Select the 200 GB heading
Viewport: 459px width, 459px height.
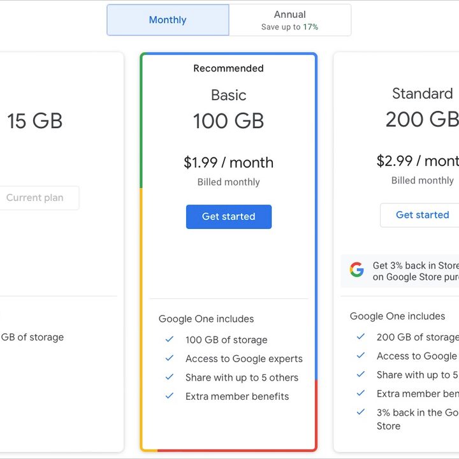tap(422, 119)
